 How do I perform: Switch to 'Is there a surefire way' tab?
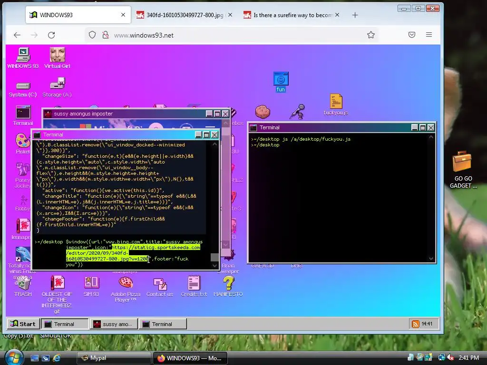292,15
